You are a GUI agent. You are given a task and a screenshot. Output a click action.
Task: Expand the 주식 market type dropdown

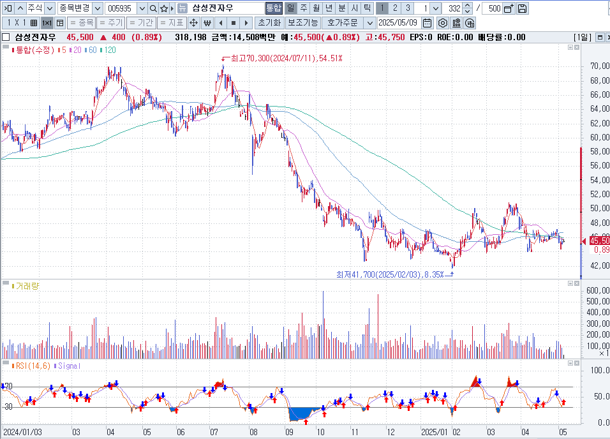click(x=50, y=8)
